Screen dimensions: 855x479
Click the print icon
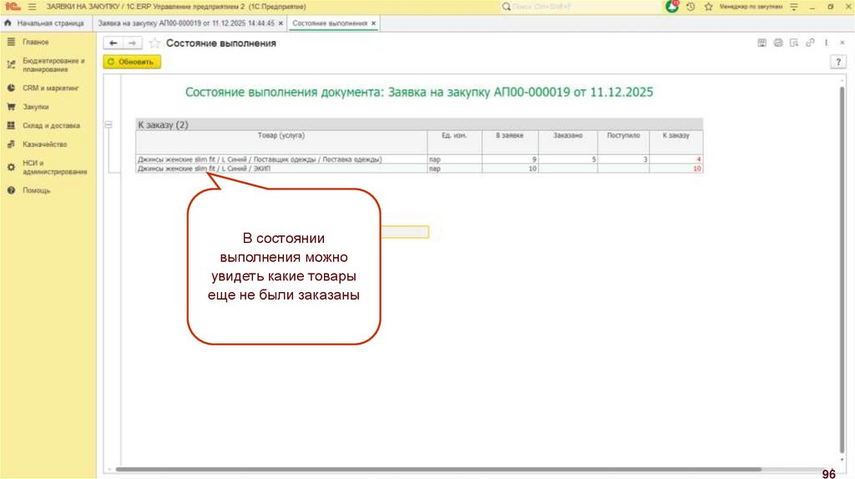(778, 43)
